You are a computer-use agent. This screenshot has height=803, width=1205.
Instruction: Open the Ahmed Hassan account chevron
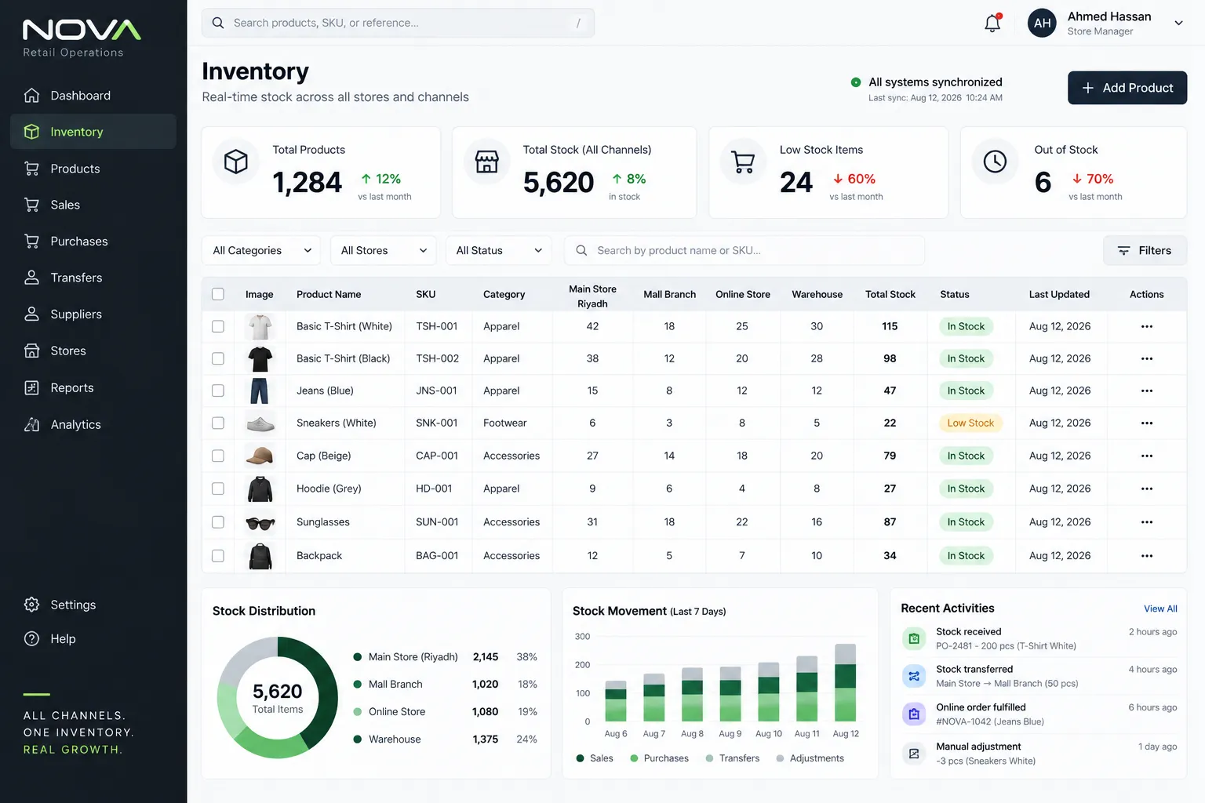coord(1178,23)
